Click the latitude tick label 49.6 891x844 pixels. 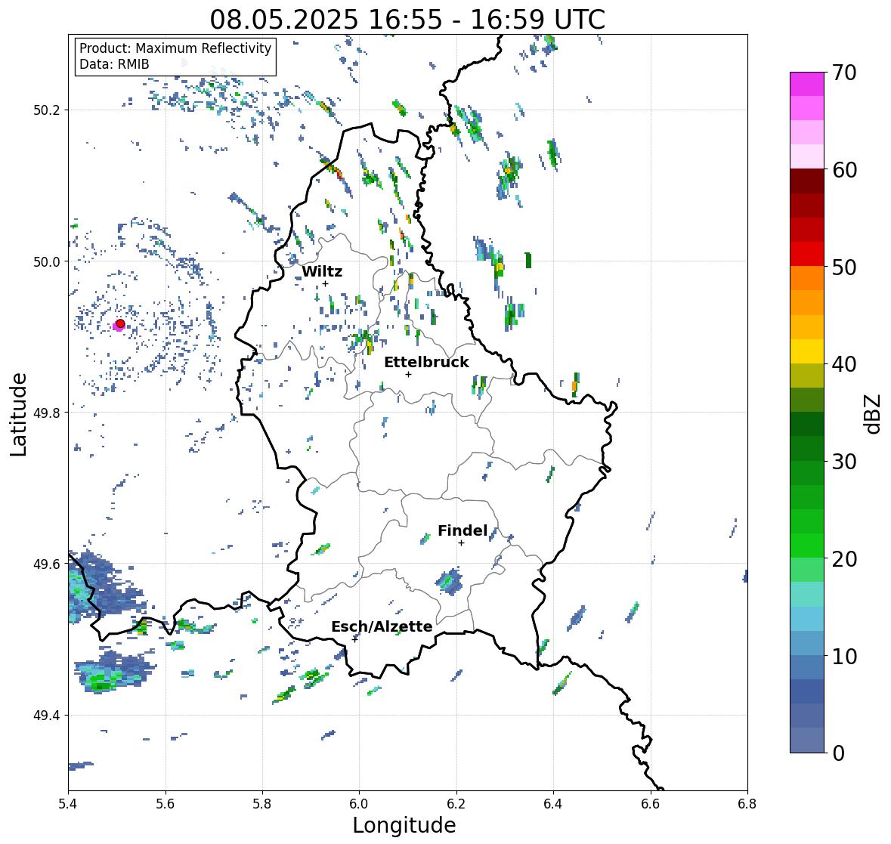tap(48, 564)
